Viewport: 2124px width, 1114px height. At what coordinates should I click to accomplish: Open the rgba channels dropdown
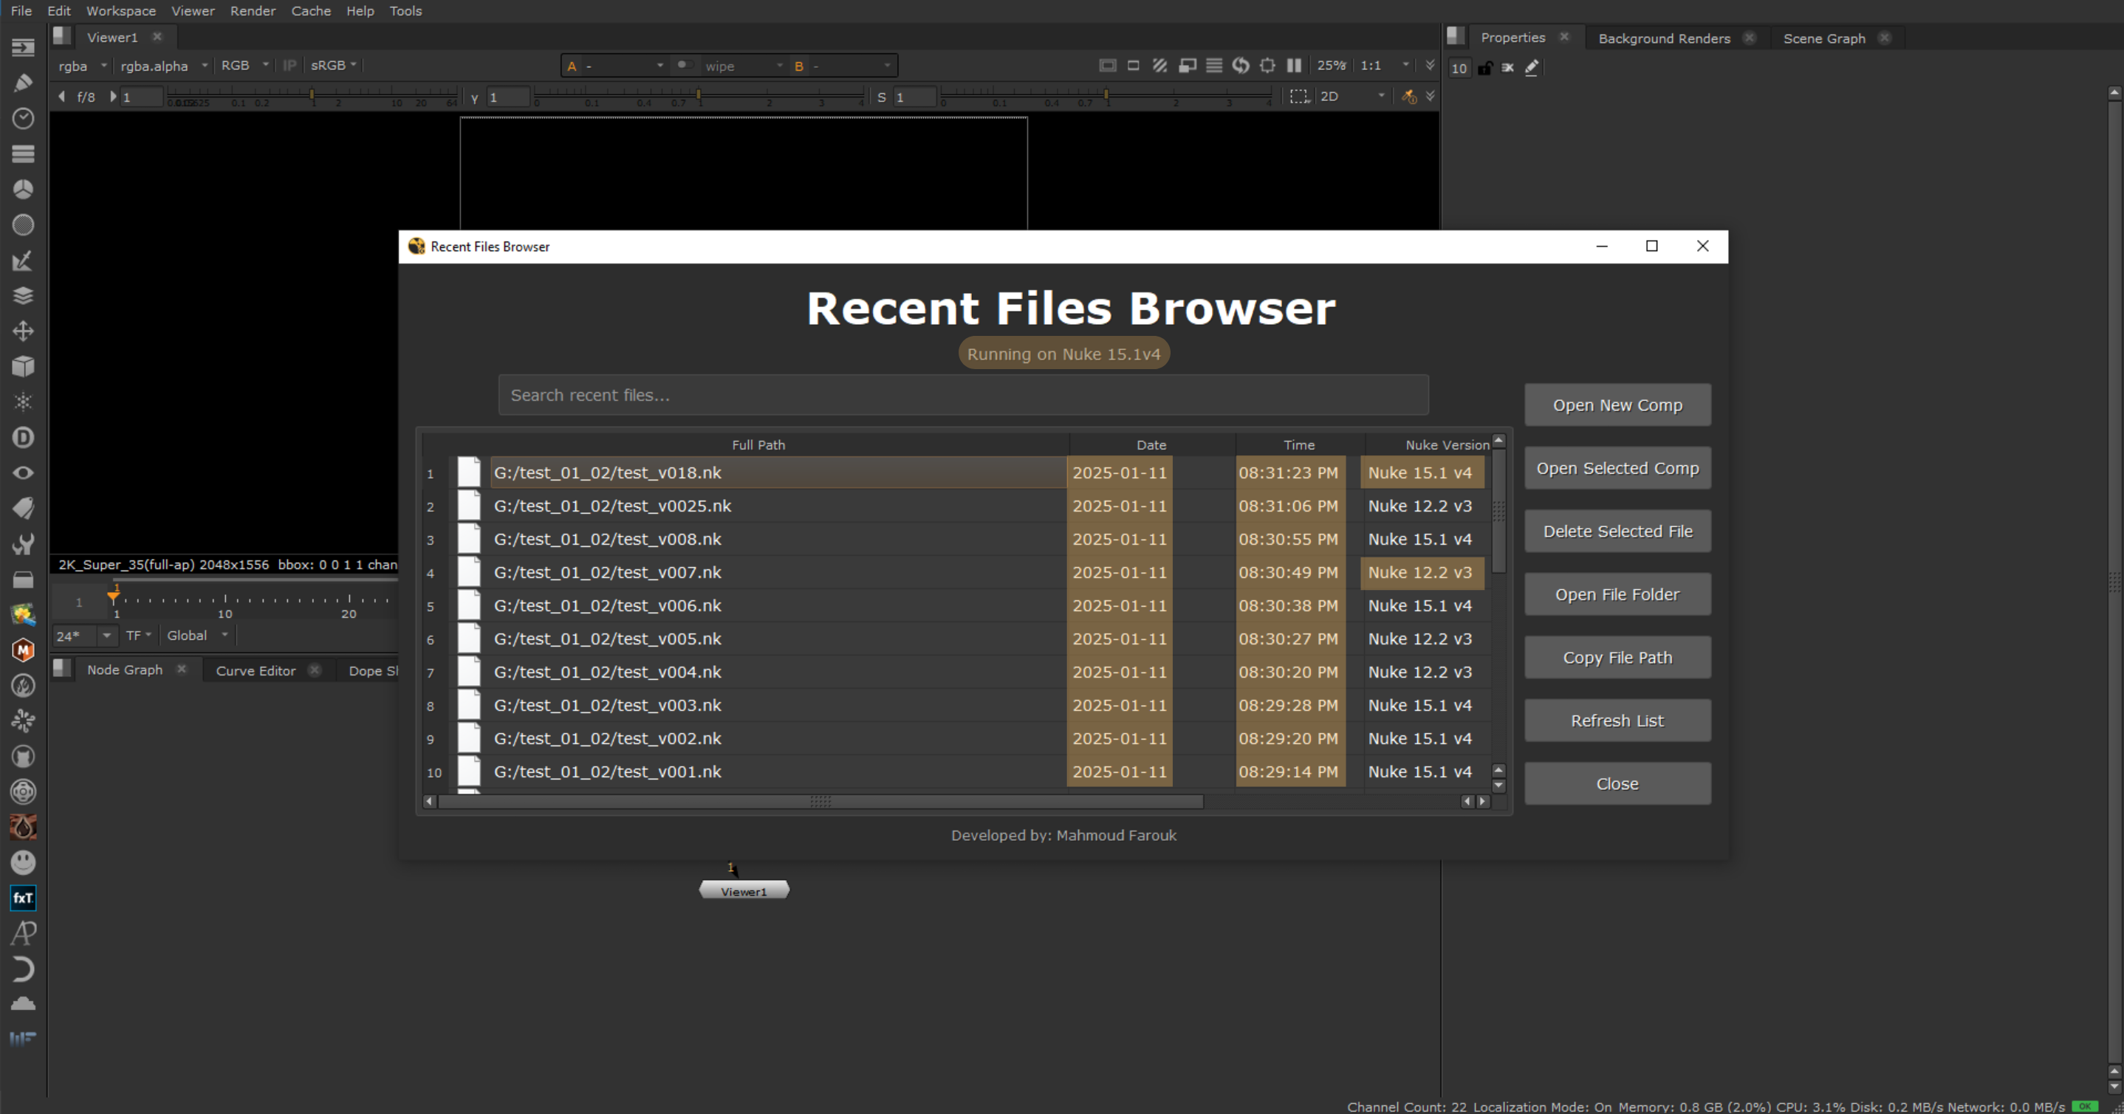(82, 66)
